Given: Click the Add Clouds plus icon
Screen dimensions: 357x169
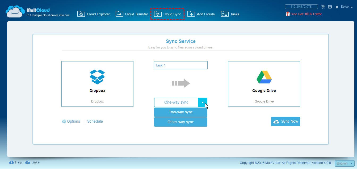Looking at the screenshot, I should coord(191,14).
